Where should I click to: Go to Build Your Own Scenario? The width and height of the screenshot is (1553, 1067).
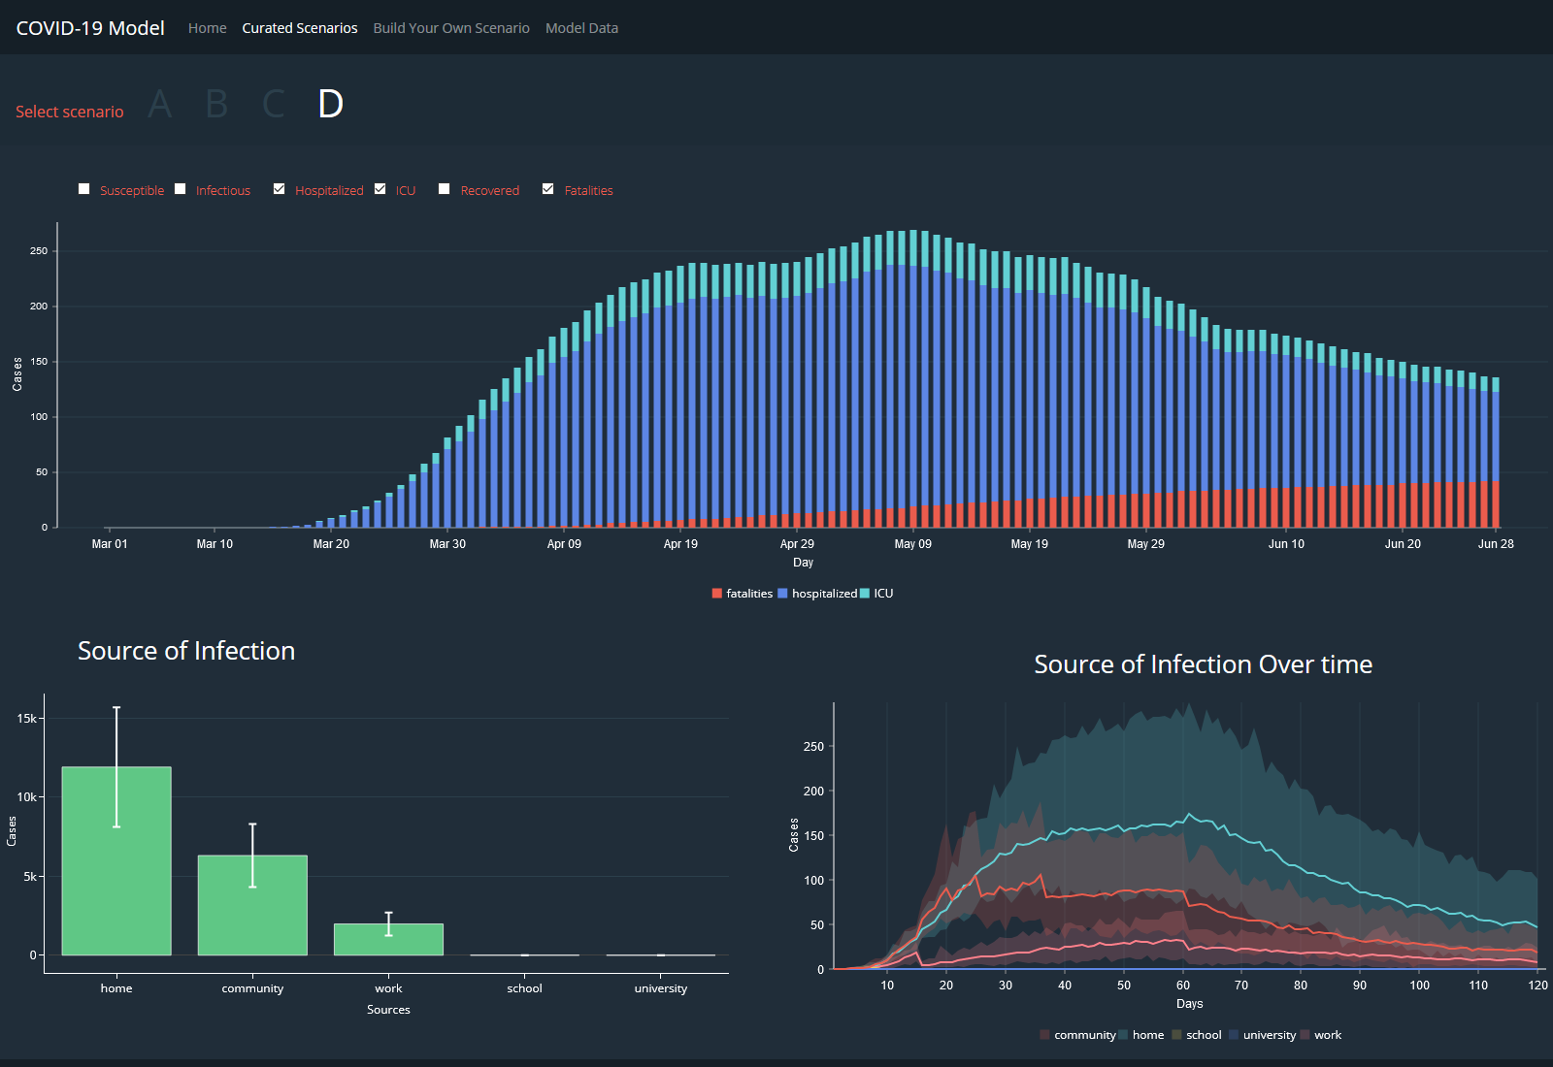tap(451, 28)
